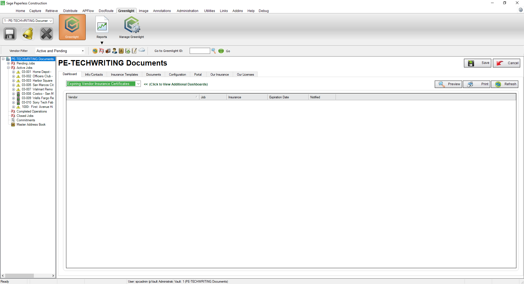
Task: Expand the 1000- First Avenue node
Action: coord(13,107)
